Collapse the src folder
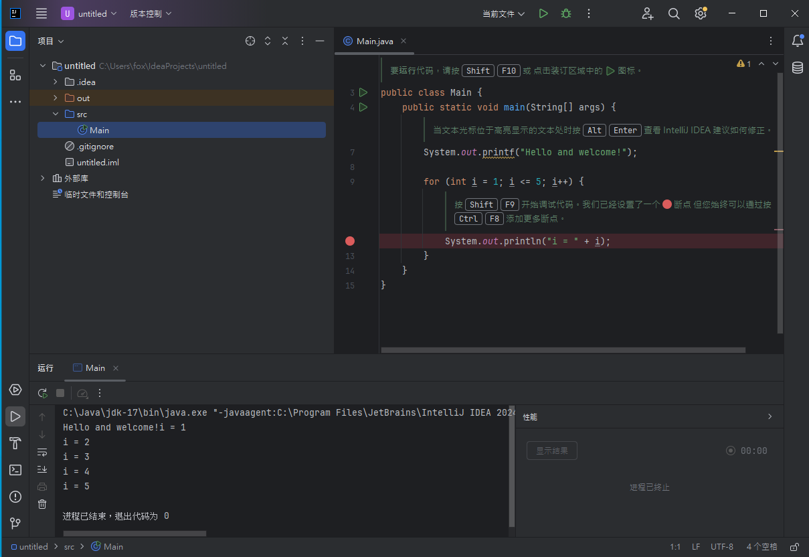809x557 pixels. [56, 114]
